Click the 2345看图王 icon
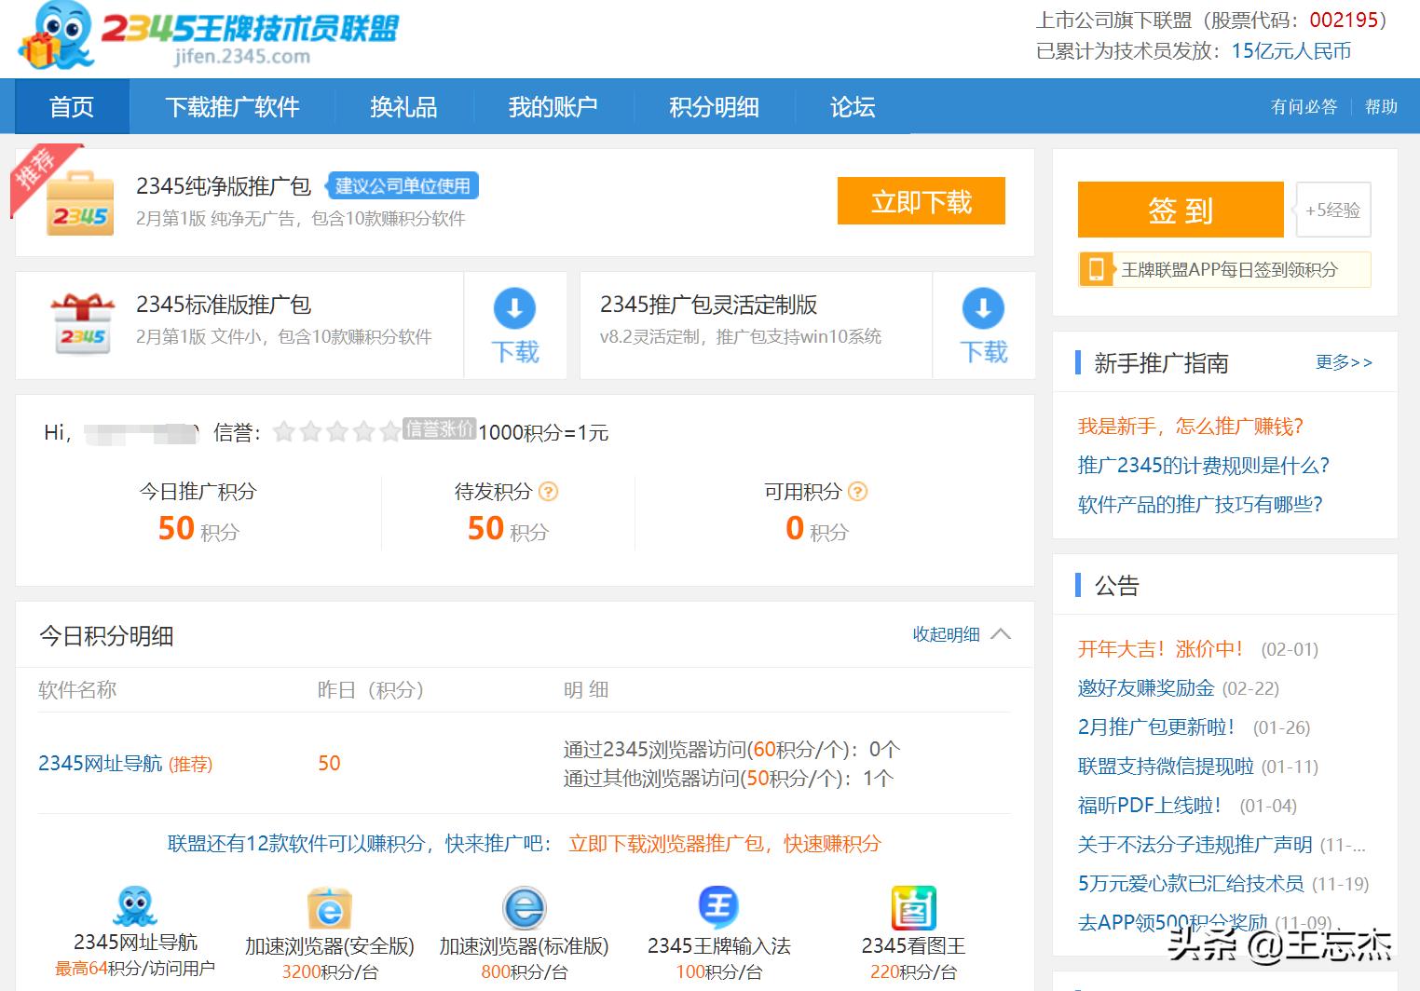The height and width of the screenshot is (991, 1420). 914,908
